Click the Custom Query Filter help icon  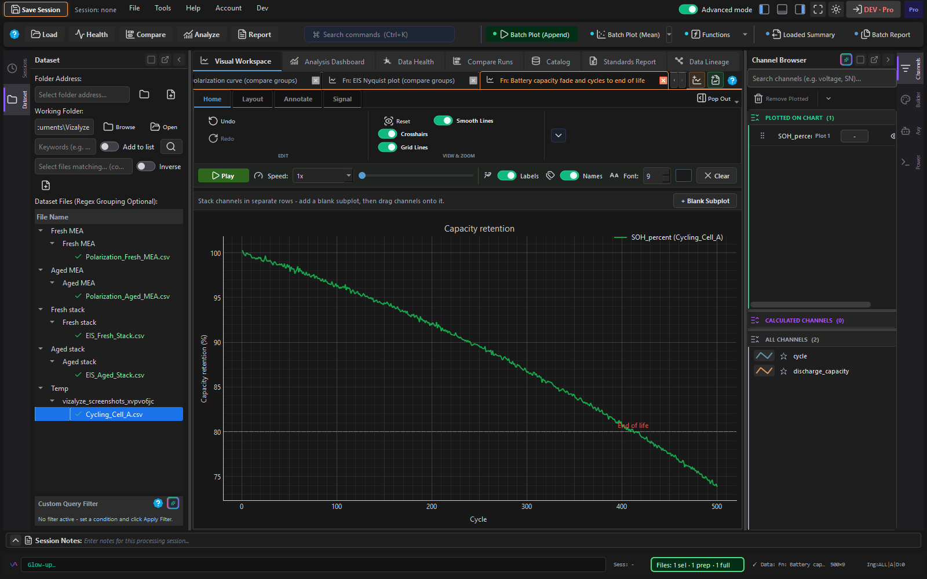click(158, 503)
